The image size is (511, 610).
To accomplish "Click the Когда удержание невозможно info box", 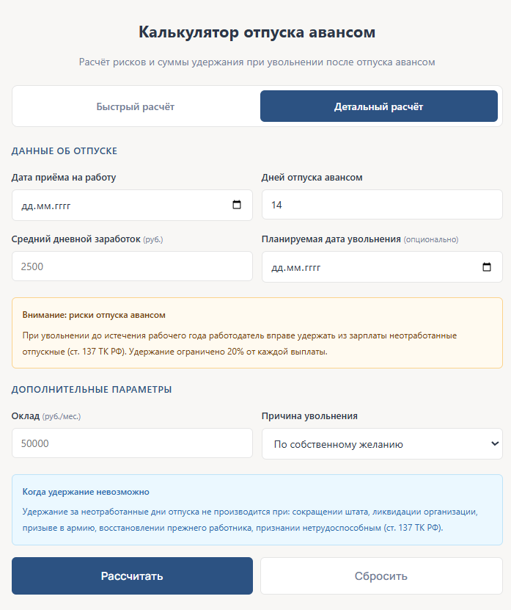I will click(257, 509).
